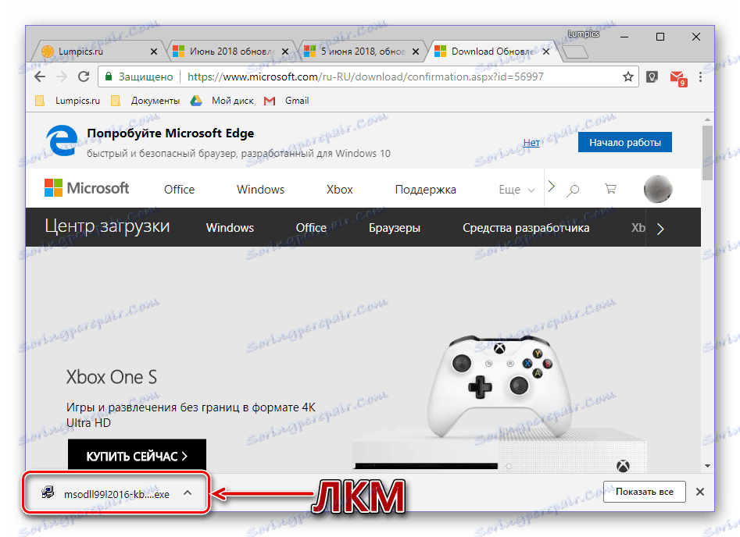Open the search icon on the Microsoft navbar

[574, 189]
